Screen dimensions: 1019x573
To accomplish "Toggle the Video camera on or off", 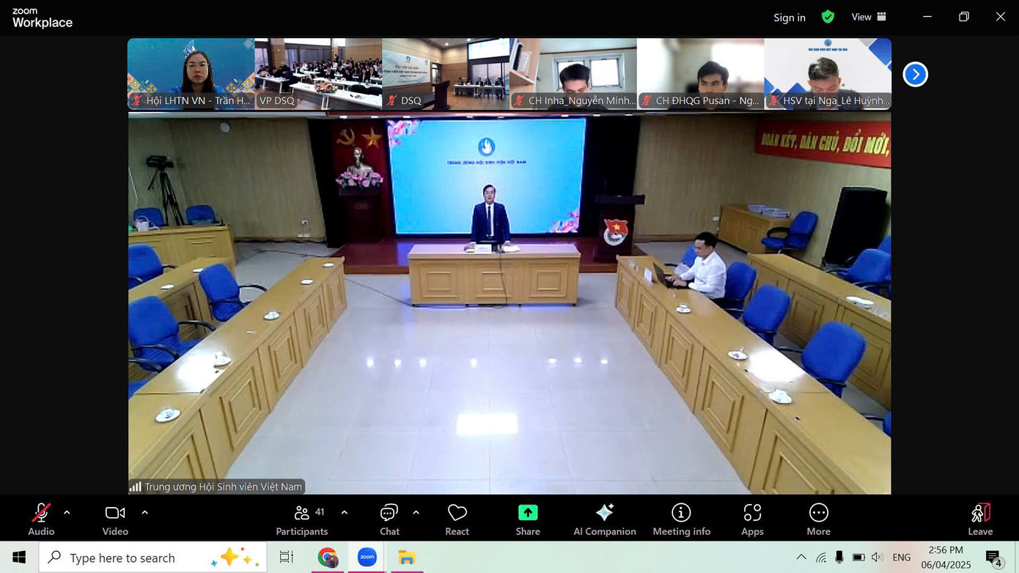I will pyautogui.click(x=115, y=519).
